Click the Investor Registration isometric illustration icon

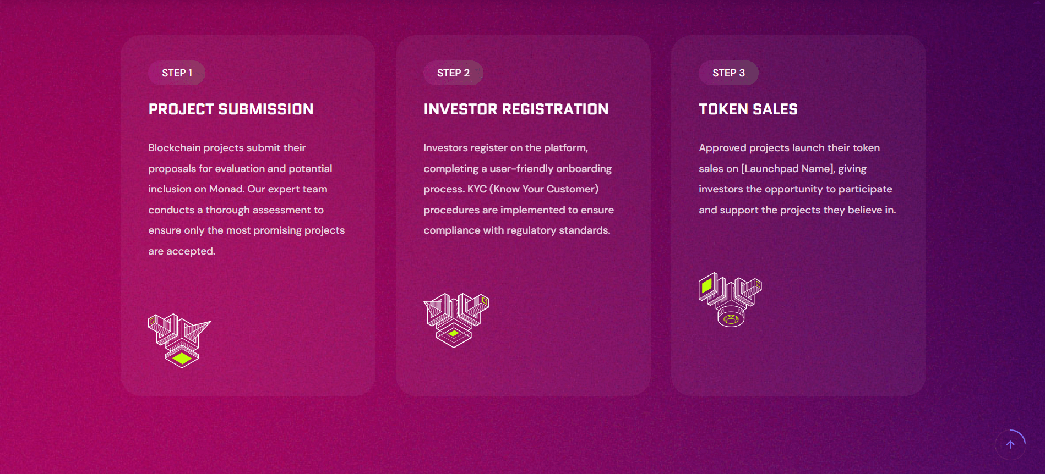click(455, 320)
